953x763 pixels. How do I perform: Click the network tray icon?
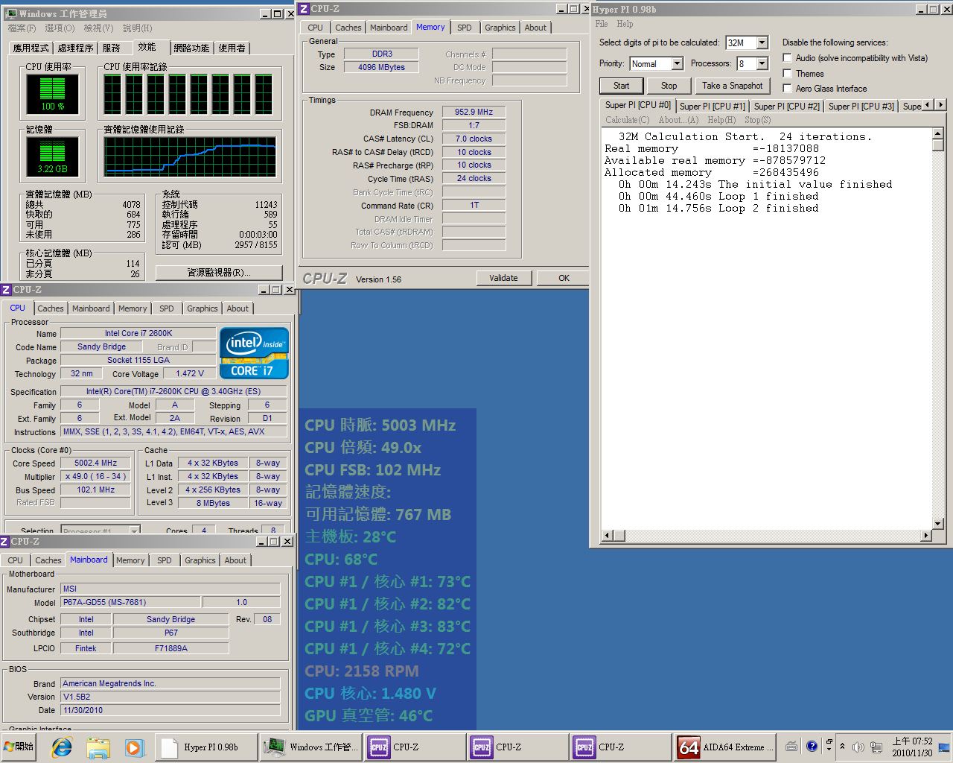click(876, 747)
